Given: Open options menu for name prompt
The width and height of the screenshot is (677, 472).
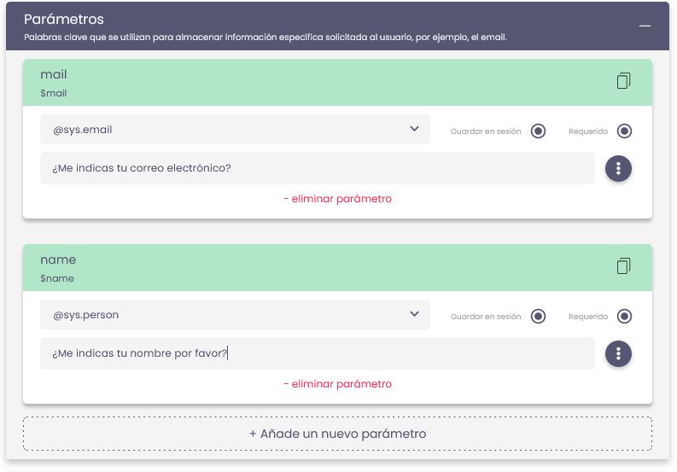Looking at the screenshot, I should pyautogui.click(x=618, y=353).
